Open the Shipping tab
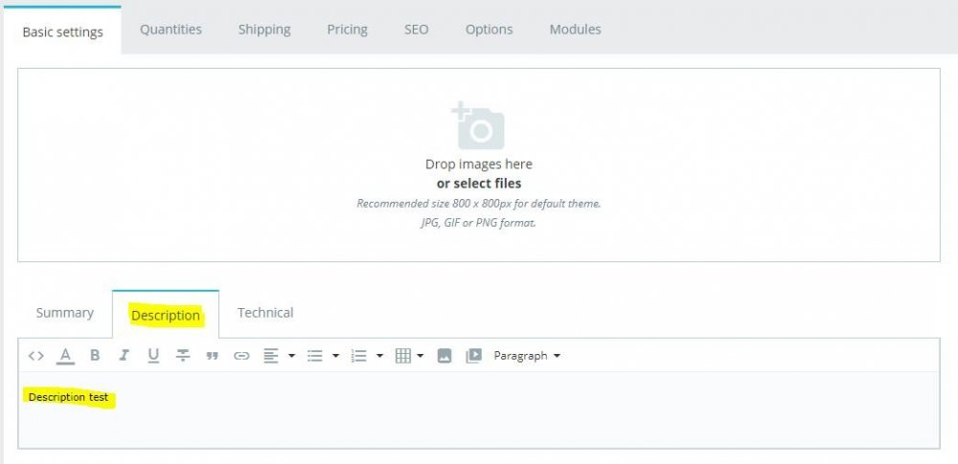 click(264, 30)
